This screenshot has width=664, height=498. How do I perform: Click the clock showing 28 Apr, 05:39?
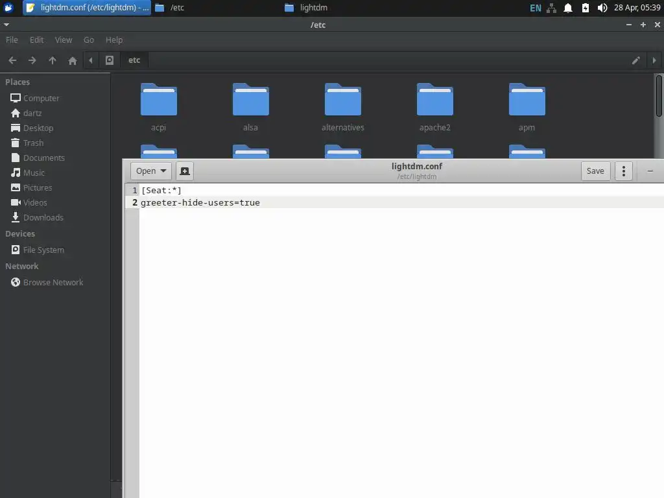point(637,8)
